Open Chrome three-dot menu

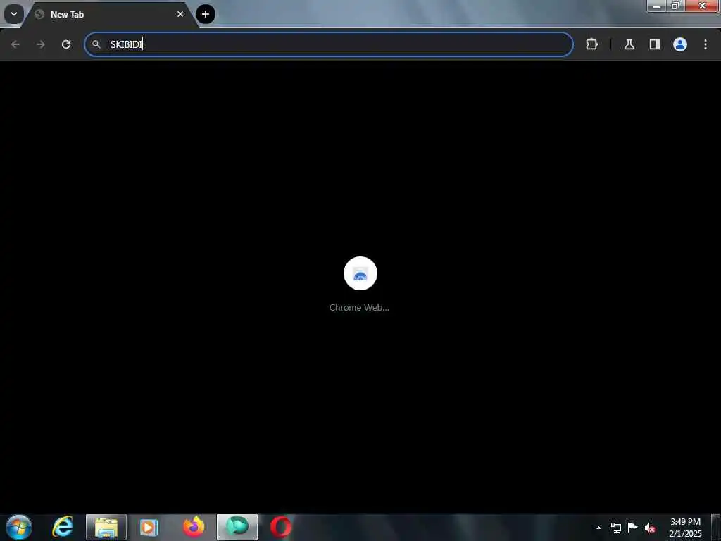(706, 44)
